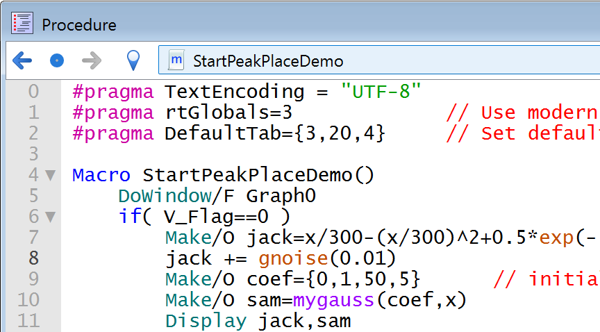Viewport: 600px width, 332px height.
Task: Collapse the if( V_Flag==0 ) block
Action: point(50,217)
